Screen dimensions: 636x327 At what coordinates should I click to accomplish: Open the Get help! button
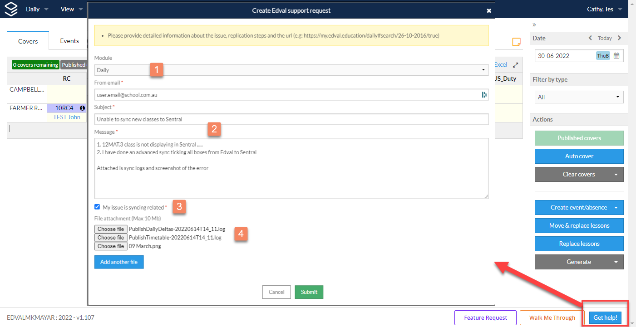[x=605, y=318]
